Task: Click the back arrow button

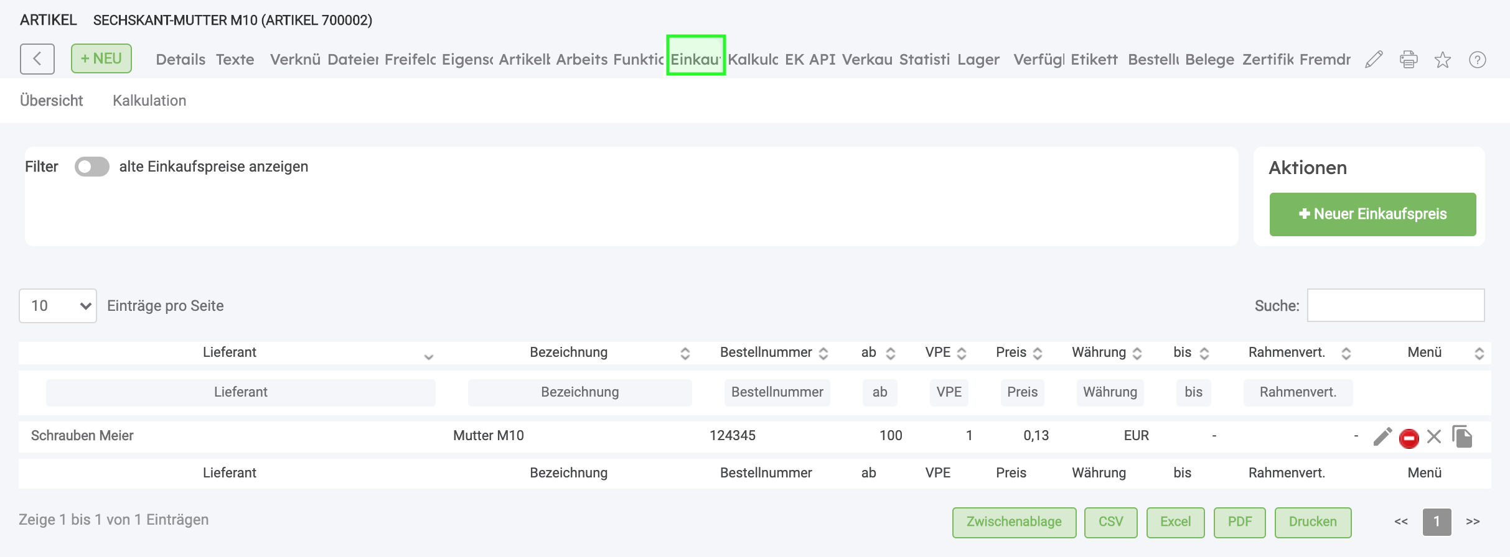Action: coord(37,59)
